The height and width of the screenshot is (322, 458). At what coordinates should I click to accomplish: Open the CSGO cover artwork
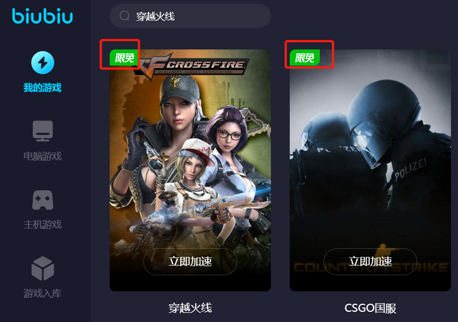(x=370, y=170)
